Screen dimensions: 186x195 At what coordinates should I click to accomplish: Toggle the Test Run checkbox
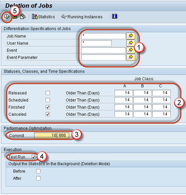click(34, 157)
